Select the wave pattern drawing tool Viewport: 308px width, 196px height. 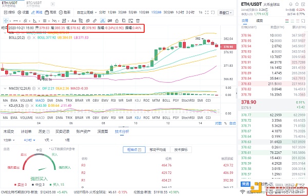click(x=54, y=21)
